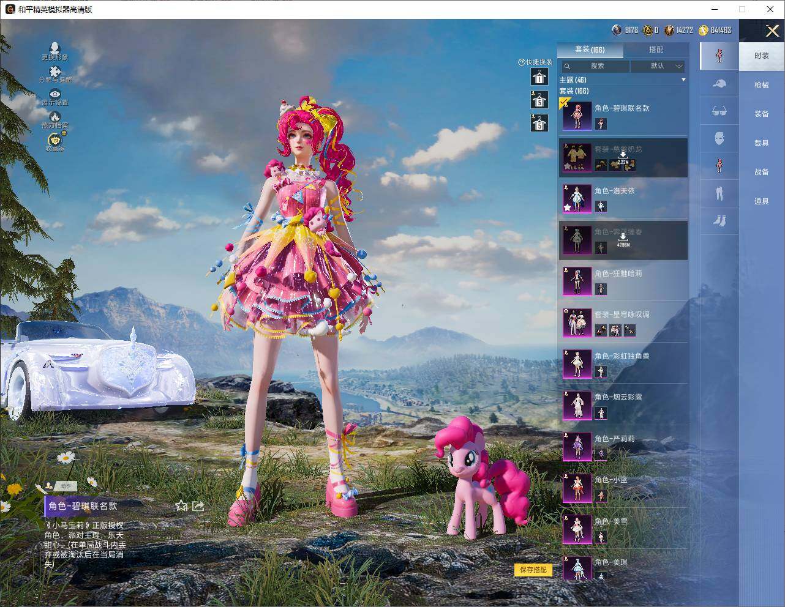Switch to 搭配 tab
The image size is (785, 607).
[x=656, y=50]
